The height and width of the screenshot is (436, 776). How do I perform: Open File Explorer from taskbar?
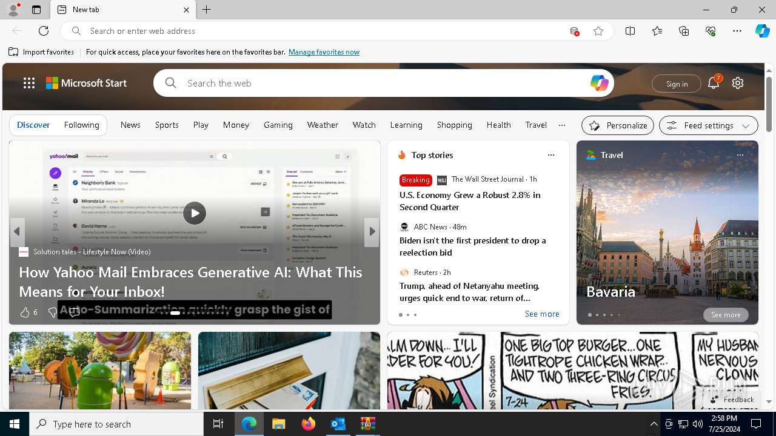(278, 424)
